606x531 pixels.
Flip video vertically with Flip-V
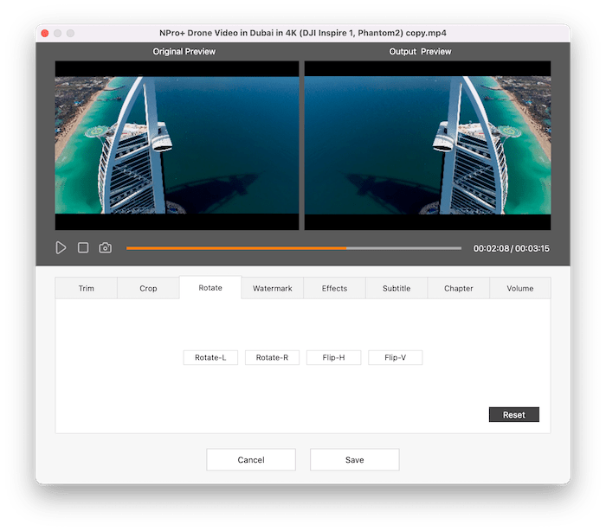(395, 357)
